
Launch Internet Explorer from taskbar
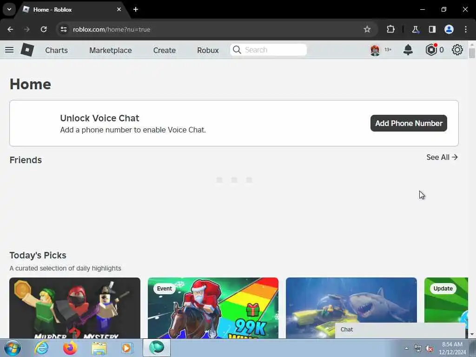click(41, 348)
